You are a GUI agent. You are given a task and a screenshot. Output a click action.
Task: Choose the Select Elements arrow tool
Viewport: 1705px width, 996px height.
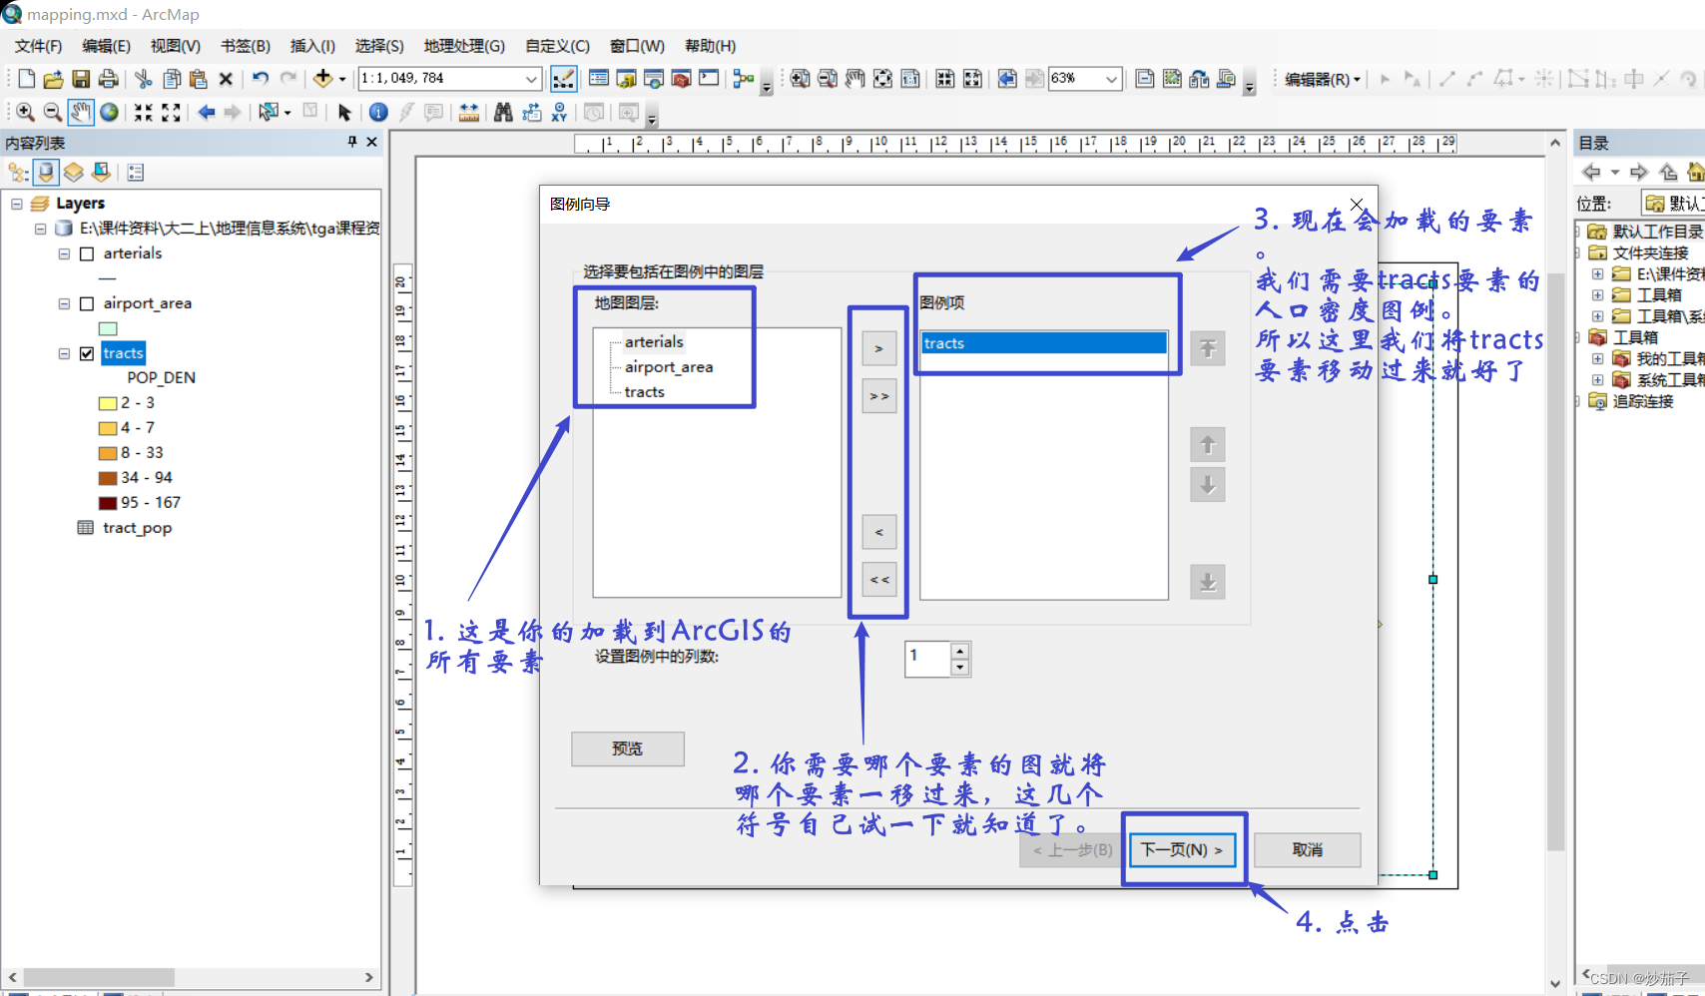point(344,113)
